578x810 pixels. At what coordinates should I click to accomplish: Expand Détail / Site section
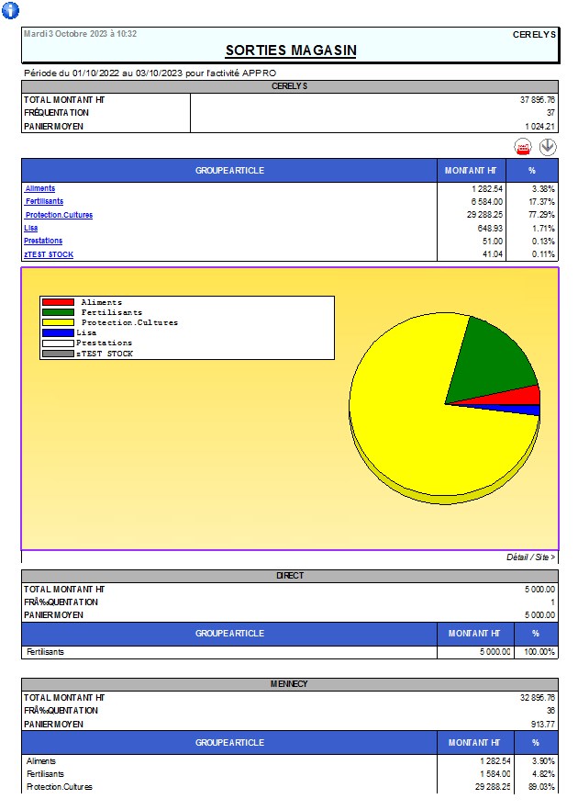coord(530,557)
